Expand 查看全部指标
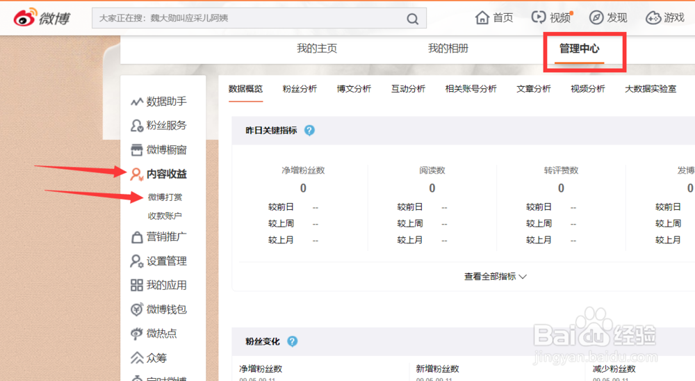 click(495, 276)
